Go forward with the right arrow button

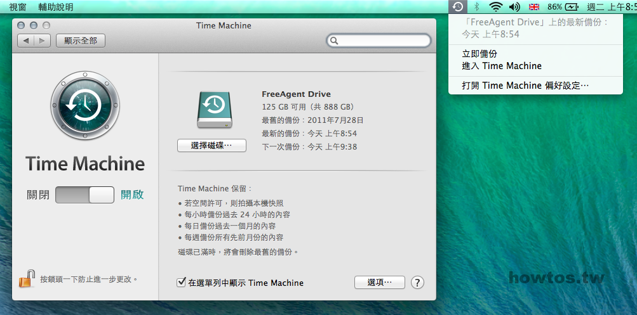click(x=43, y=41)
